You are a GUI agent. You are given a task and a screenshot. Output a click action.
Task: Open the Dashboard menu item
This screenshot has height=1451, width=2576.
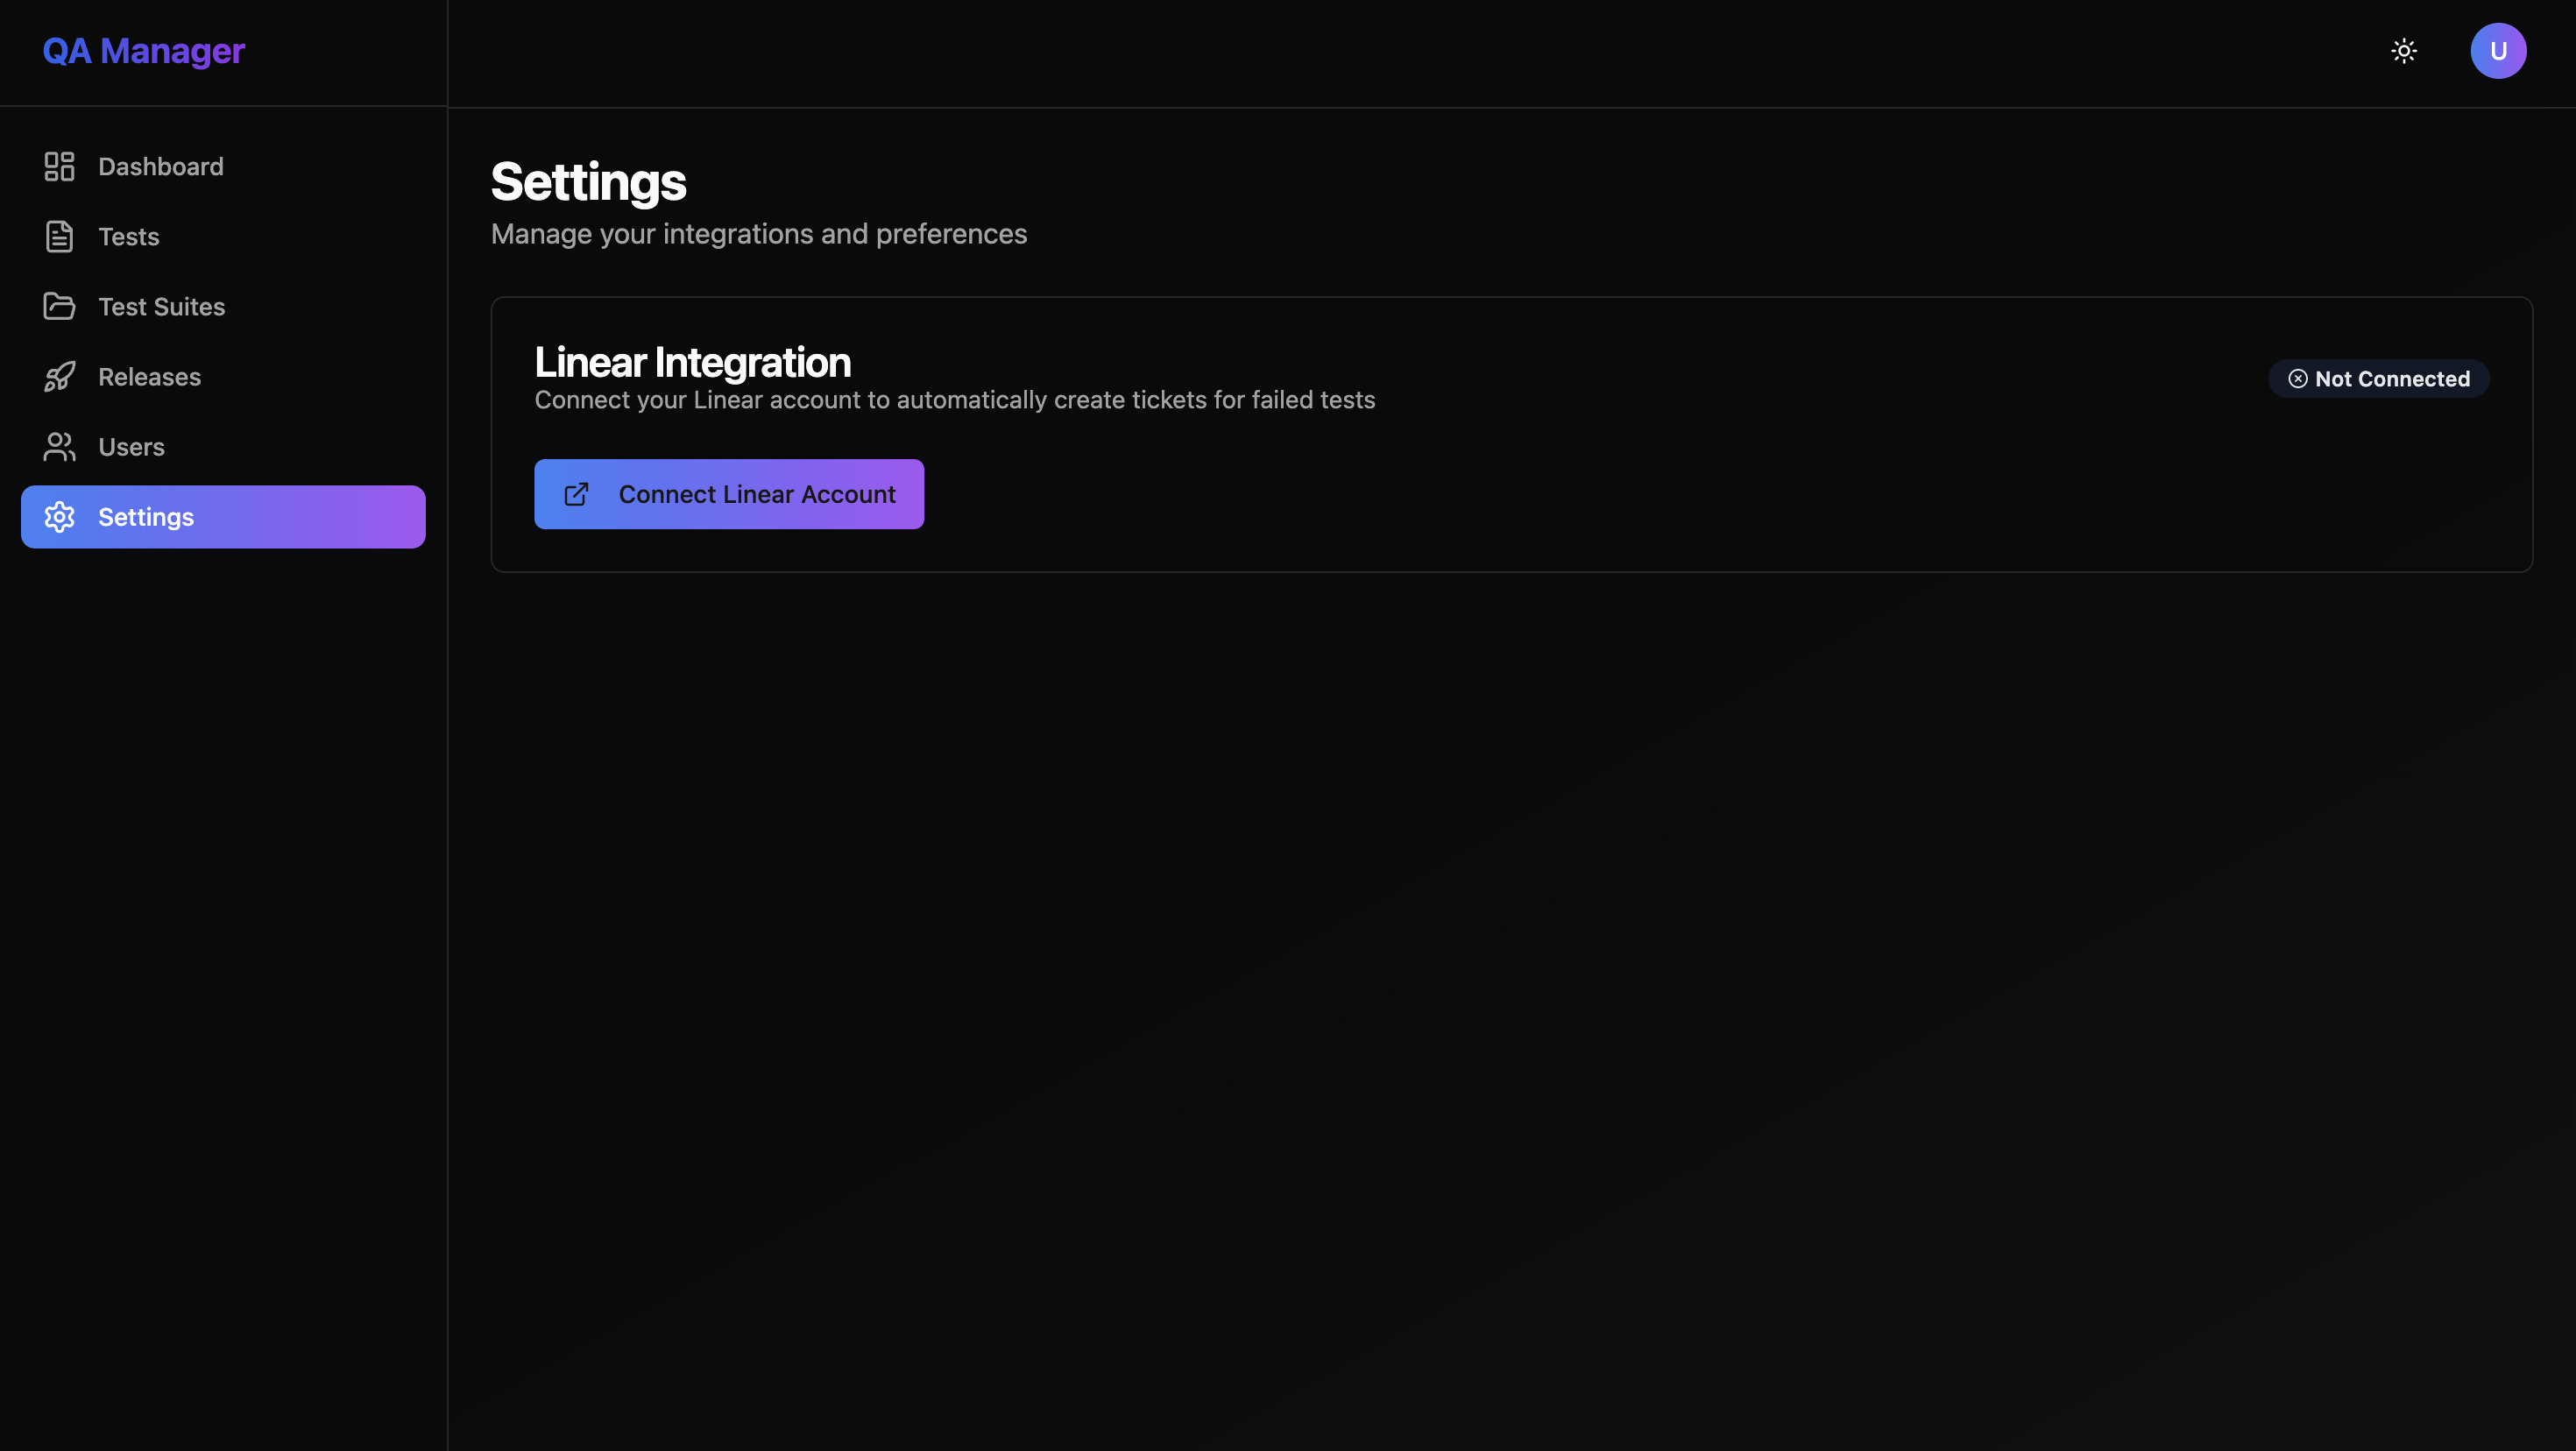tap(160, 166)
